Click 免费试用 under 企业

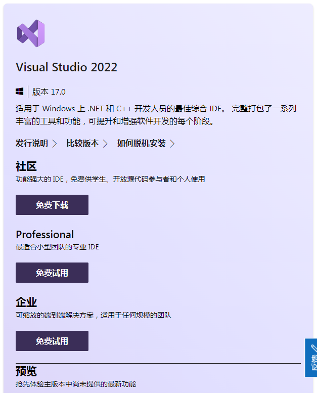point(52,341)
